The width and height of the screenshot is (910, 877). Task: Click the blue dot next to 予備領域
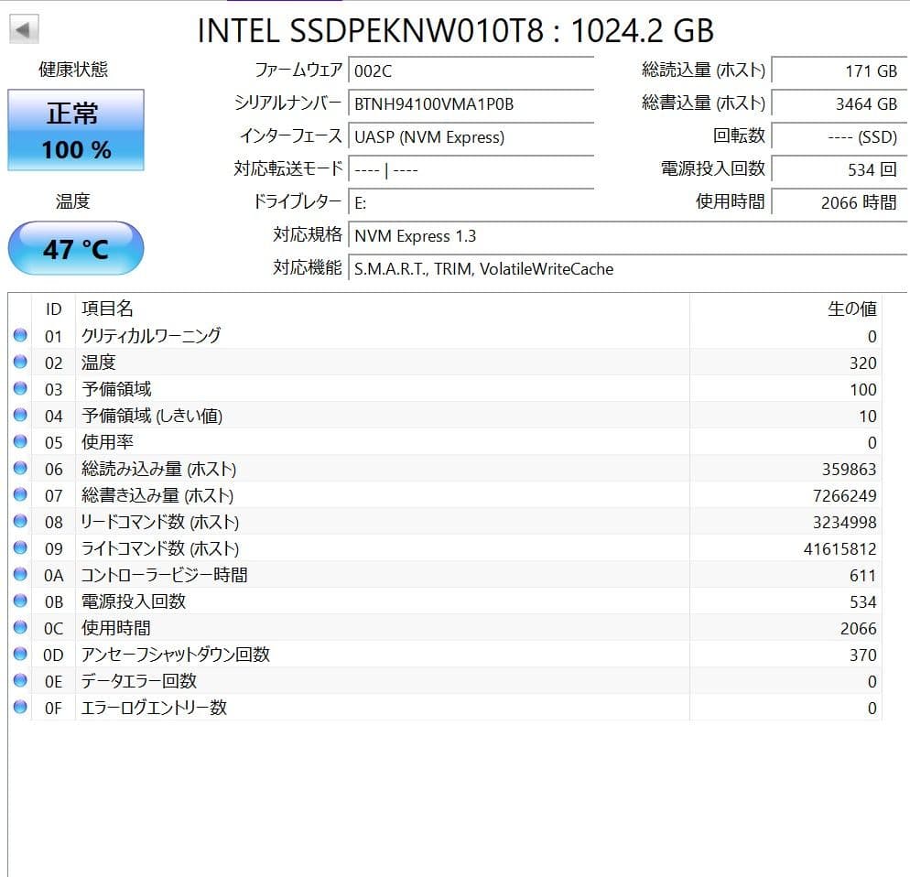coord(19,388)
